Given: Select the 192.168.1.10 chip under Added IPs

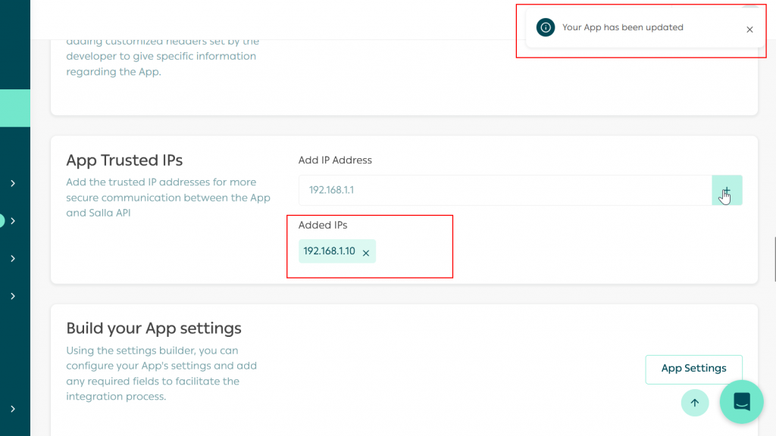Looking at the screenshot, I should pyautogui.click(x=331, y=251).
